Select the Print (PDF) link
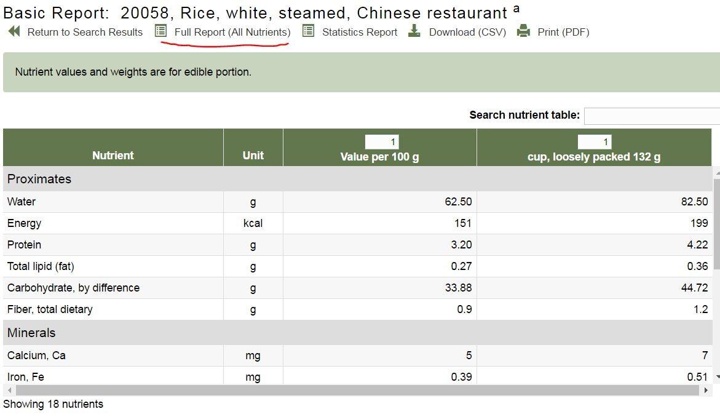This screenshot has width=720, height=417. click(563, 32)
